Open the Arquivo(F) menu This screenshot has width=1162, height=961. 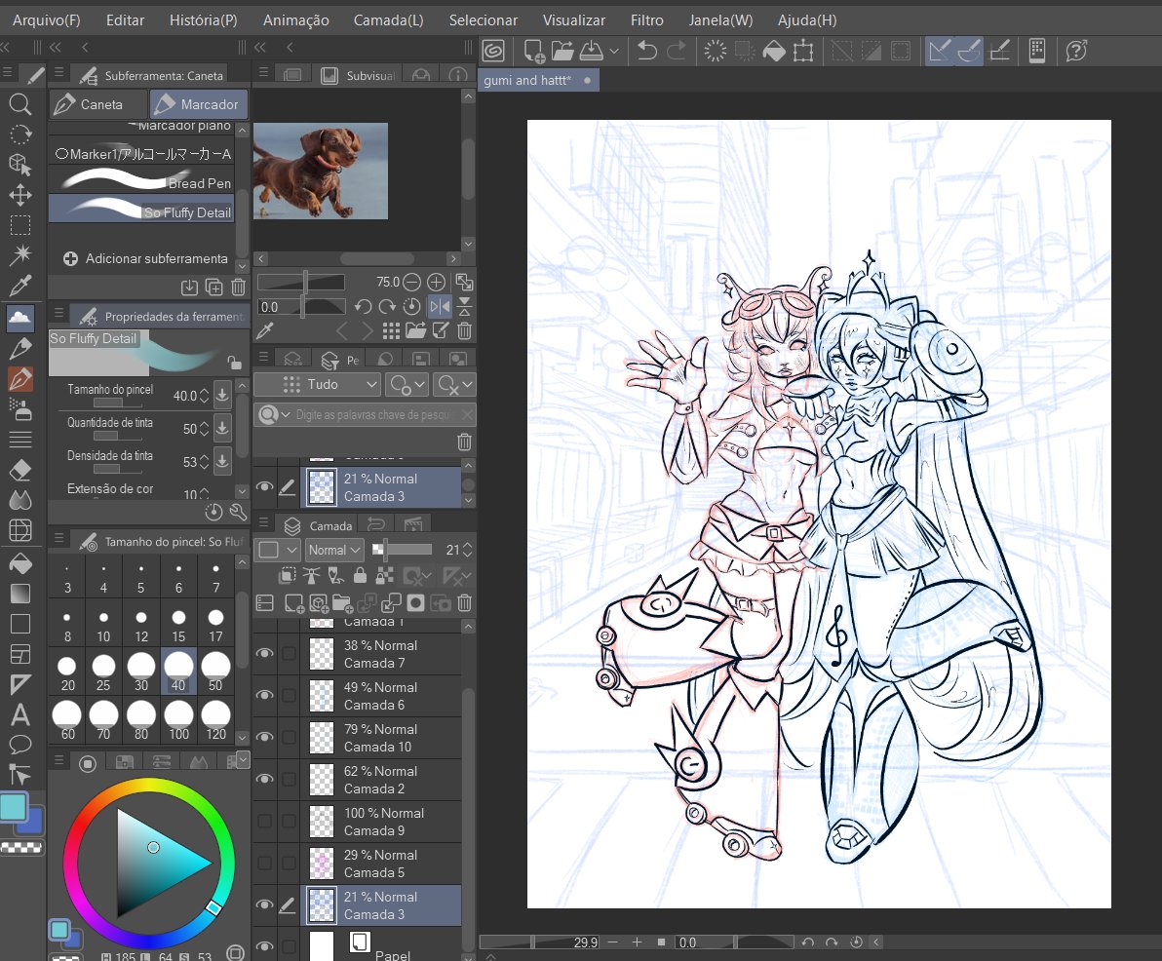(47, 20)
